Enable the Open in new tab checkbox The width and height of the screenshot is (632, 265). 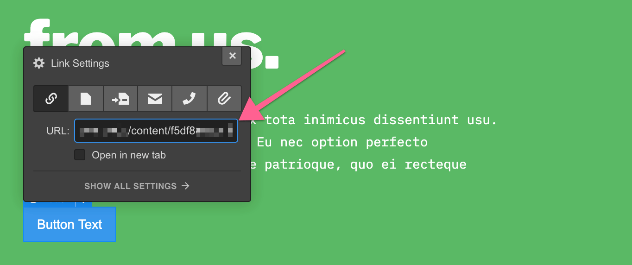coord(80,155)
